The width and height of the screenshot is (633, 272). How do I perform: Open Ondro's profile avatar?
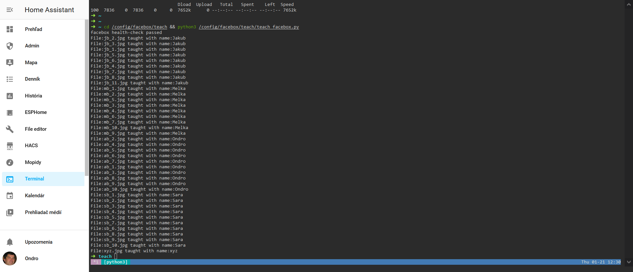click(10, 258)
